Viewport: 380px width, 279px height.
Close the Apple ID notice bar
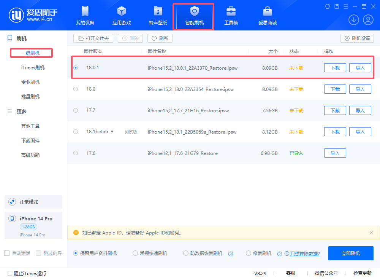(371, 233)
